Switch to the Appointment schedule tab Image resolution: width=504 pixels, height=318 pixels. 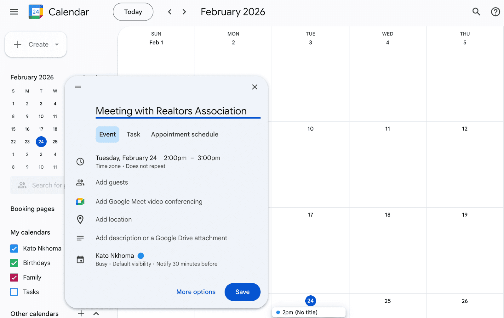coord(184,134)
